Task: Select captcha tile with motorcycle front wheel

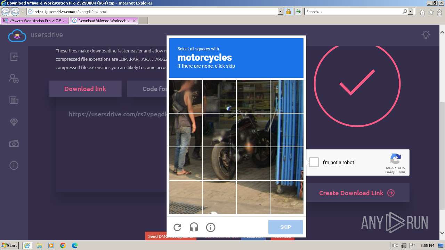Action: point(219,164)
